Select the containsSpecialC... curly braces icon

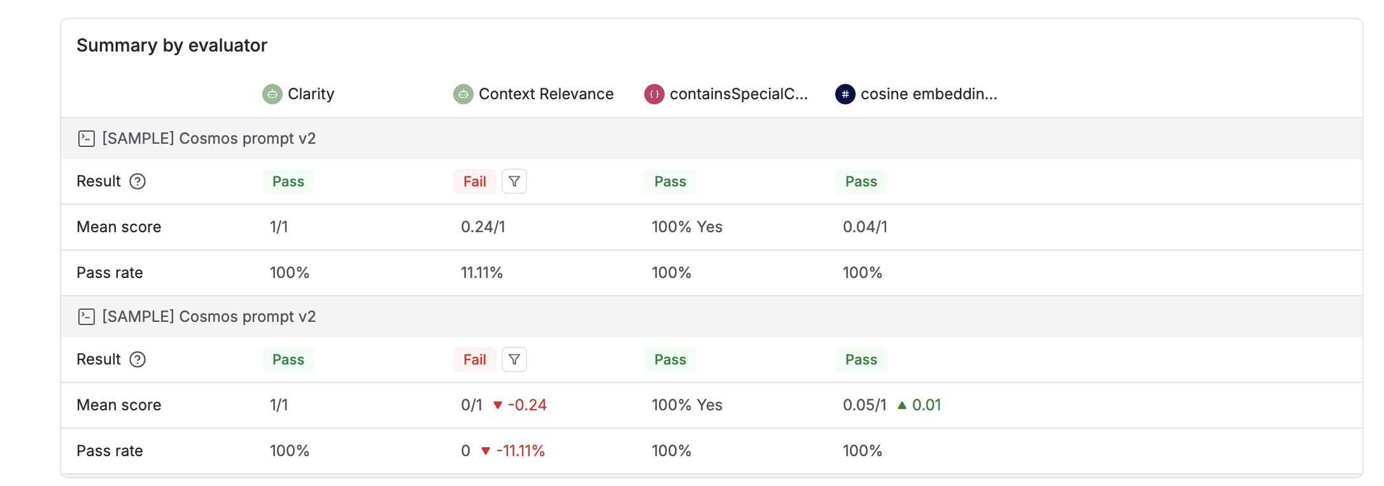654,94
